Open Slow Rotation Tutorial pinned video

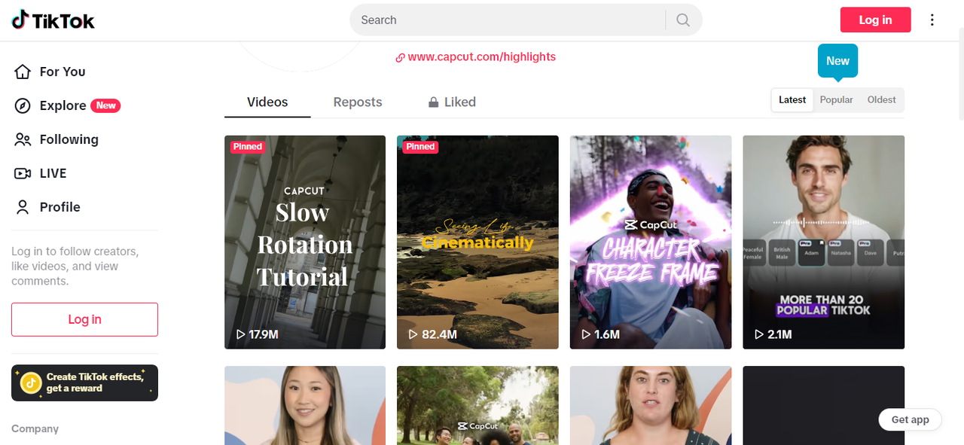[x=305, y=242]
